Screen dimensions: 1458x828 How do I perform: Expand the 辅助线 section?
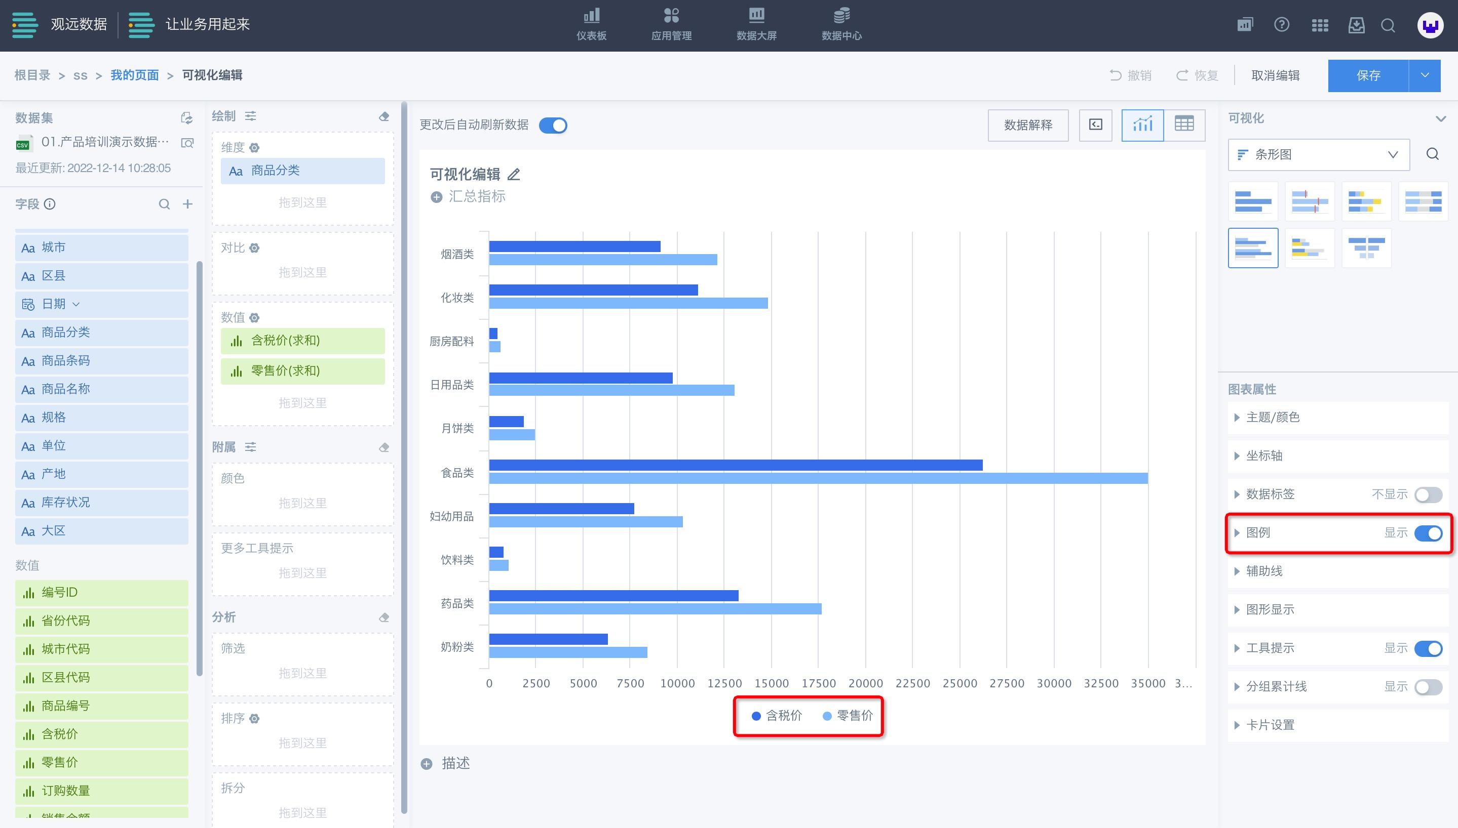coord(1338,571)
